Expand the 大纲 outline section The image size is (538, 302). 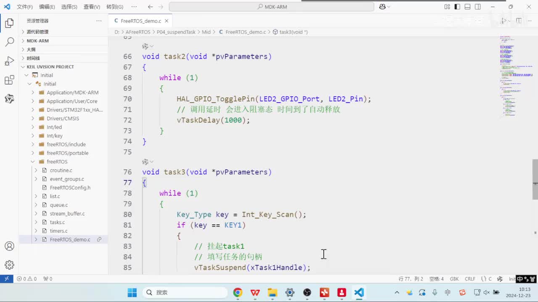tap(63, 49)
